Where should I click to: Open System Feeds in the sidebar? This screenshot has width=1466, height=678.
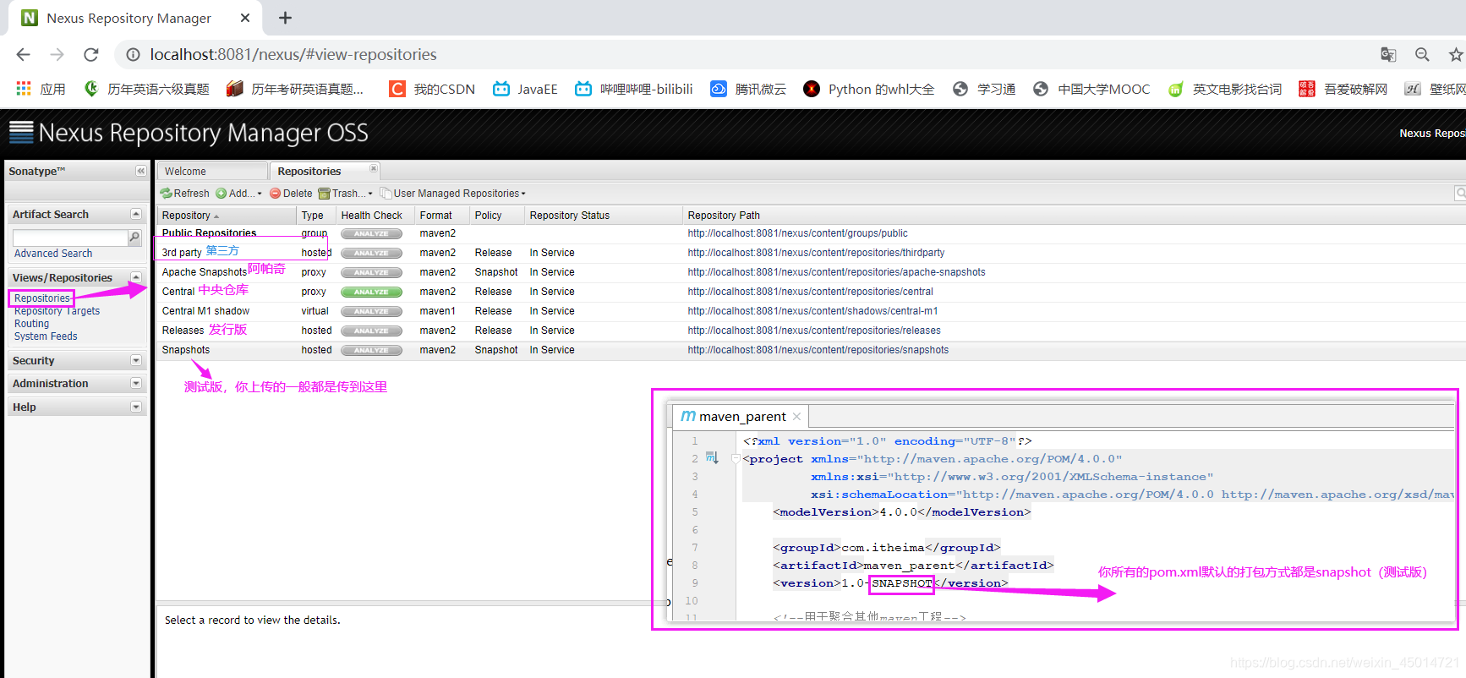pos(46,336)
